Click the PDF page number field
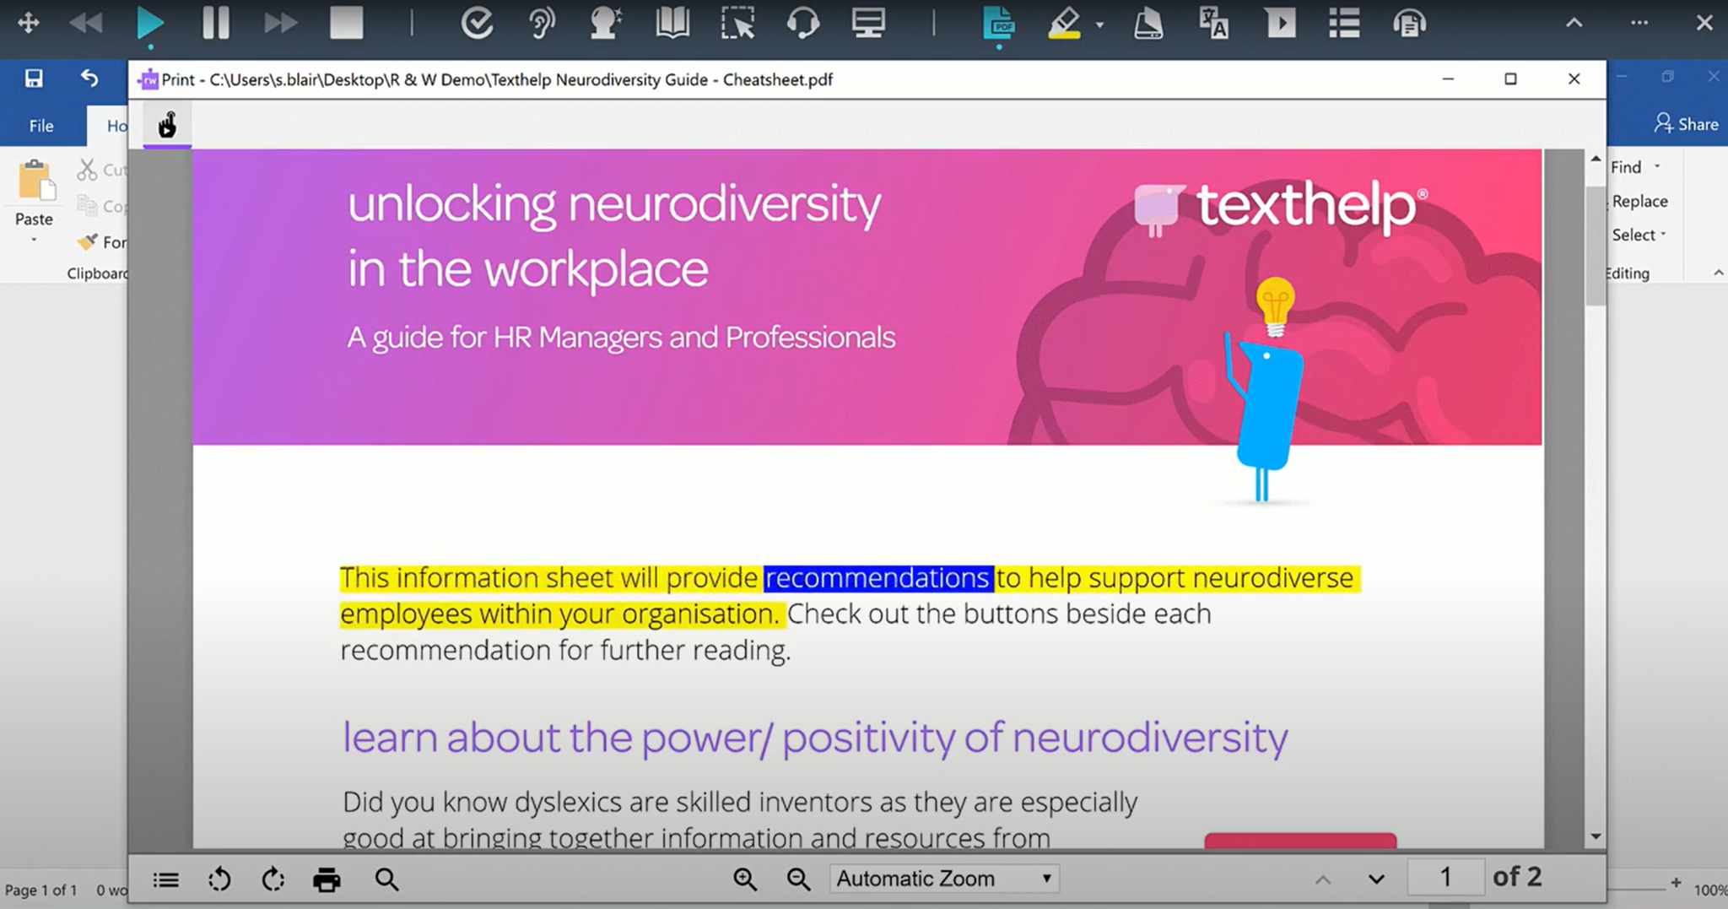Screen dimensions: 1728x909 [x=1445, y=878]
